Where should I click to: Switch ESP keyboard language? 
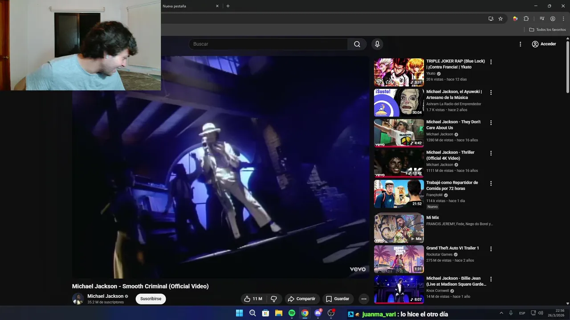(x=522, y=313)
